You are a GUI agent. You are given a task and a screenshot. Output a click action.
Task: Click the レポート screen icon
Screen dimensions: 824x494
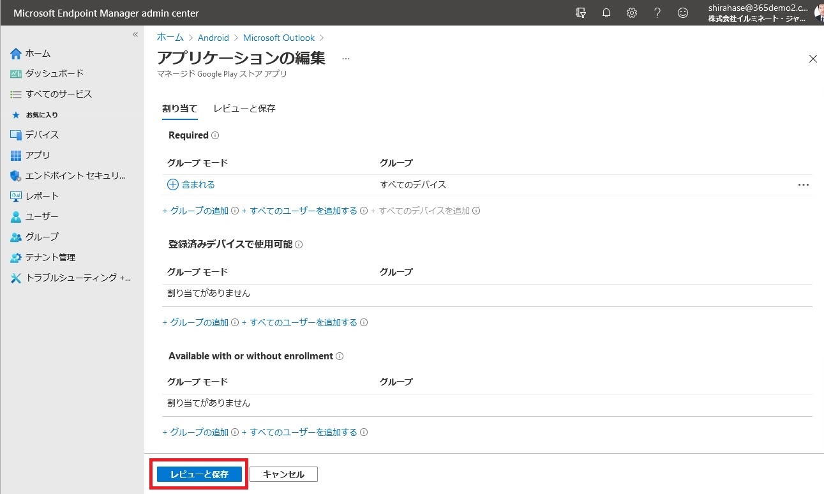click(x=16, y=197)
